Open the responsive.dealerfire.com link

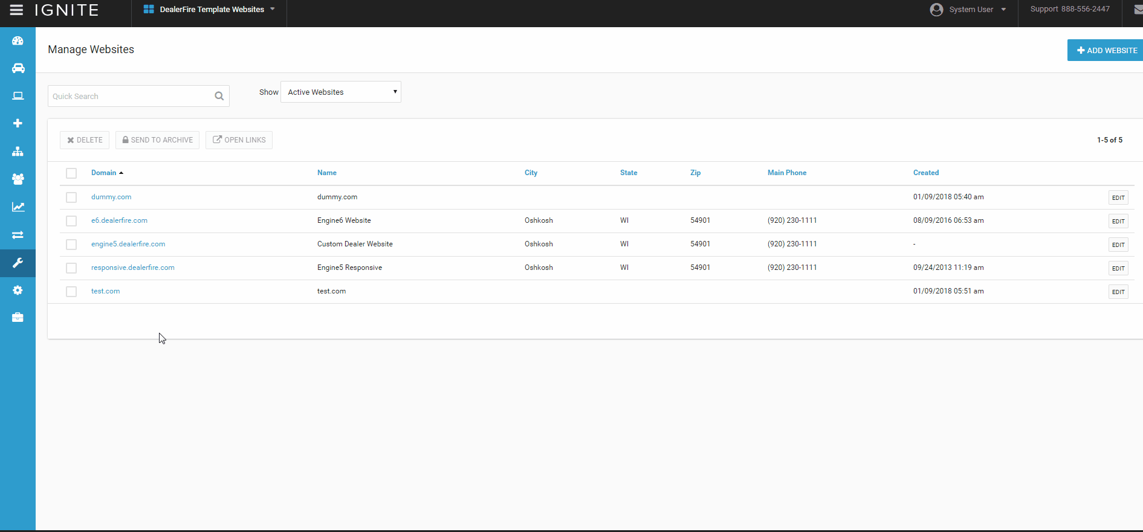pos(132,268)
